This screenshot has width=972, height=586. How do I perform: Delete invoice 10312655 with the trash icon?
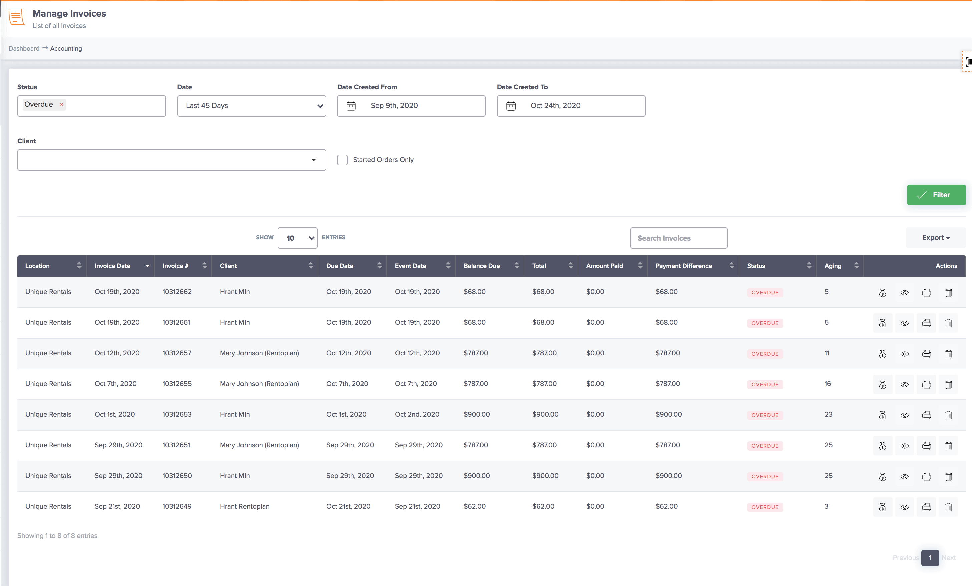coord(949,384)
